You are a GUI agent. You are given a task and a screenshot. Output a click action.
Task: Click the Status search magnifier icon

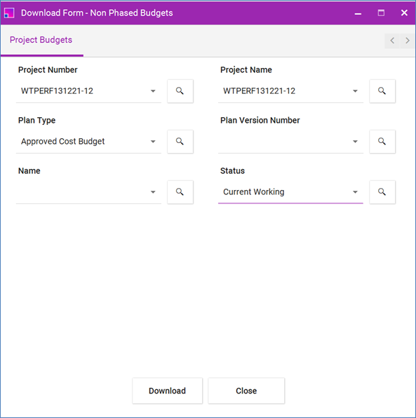tap(382, 192)
